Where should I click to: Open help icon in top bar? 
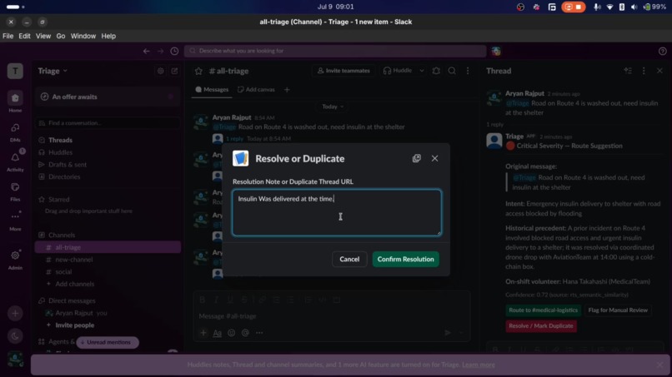[x=662, y=52]
